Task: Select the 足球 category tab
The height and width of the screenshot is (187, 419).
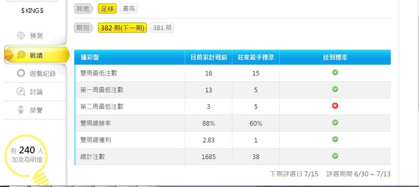Action: (107, 9)
